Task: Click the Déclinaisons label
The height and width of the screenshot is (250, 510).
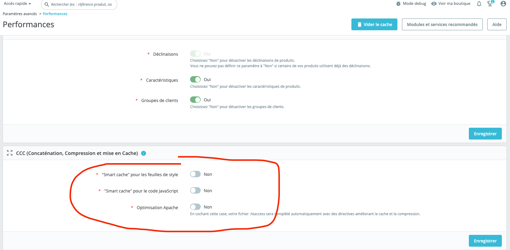Action: pos(166,54)
